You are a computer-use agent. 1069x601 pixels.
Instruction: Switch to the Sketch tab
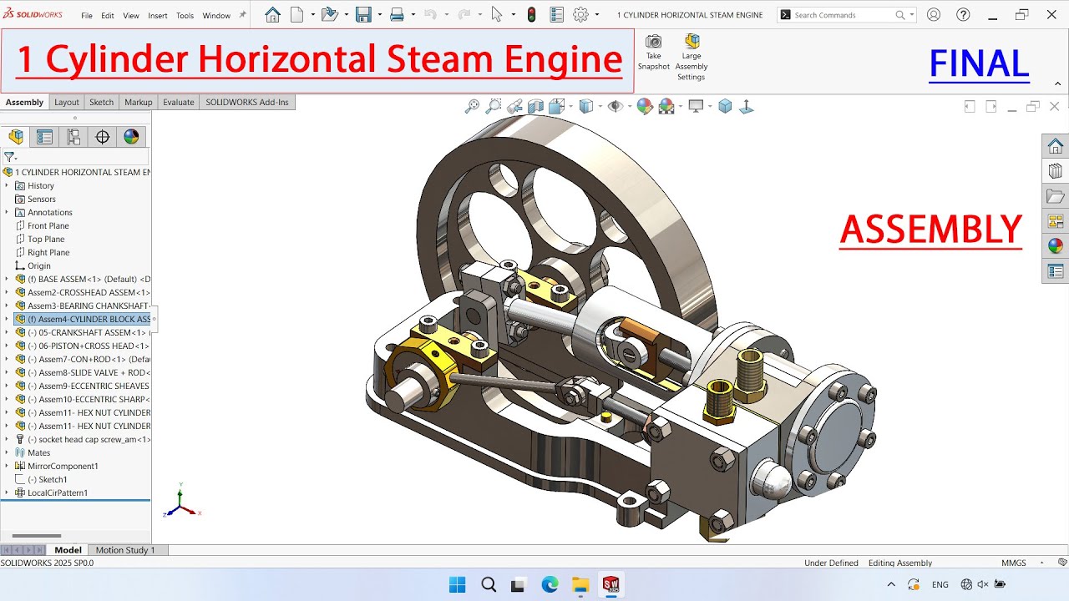point(102,103)
